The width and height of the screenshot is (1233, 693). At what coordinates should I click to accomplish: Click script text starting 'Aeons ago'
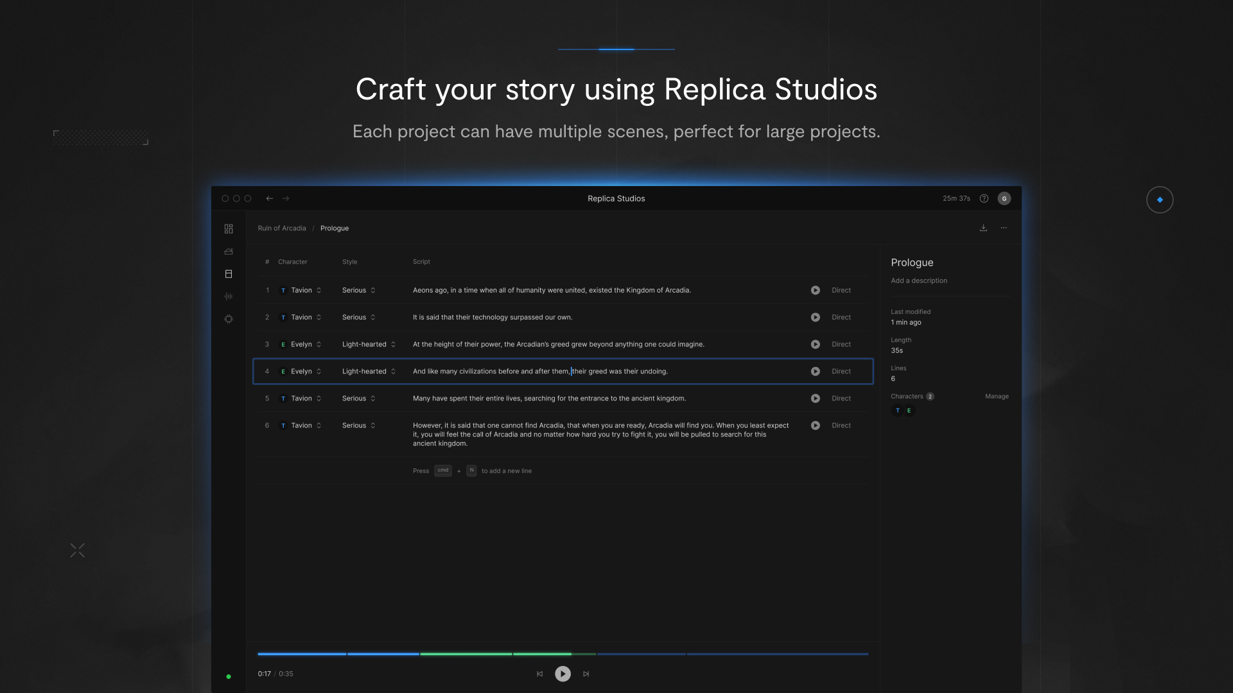pyautogui.click(x=552, y=291)
